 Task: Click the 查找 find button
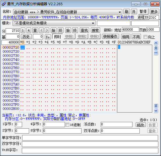[84, 30]
